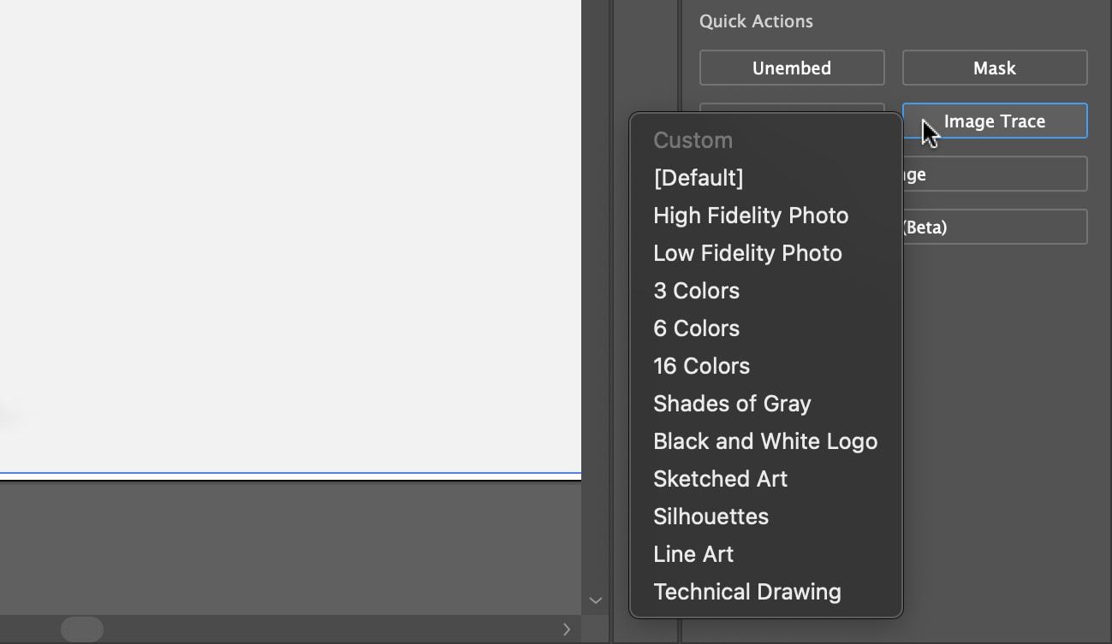This screenshot has height=644, width=1112.
Task: Click the Image Trace button
Action: click(x=994, y=121)
